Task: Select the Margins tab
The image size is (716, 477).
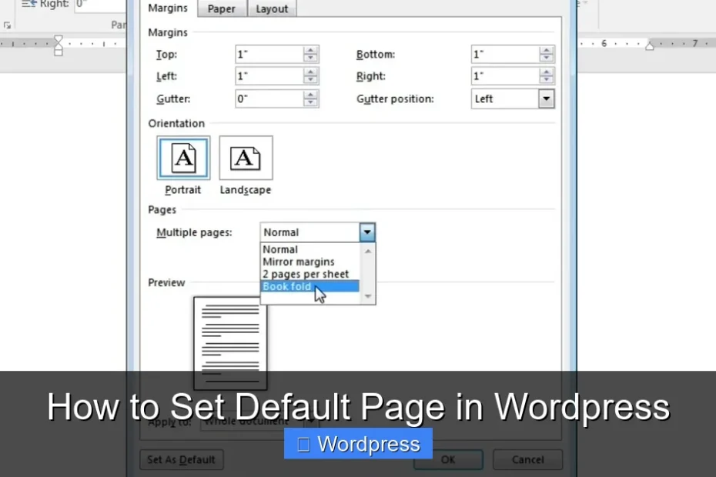Action: pyautogui.click(x=168, y=8)
